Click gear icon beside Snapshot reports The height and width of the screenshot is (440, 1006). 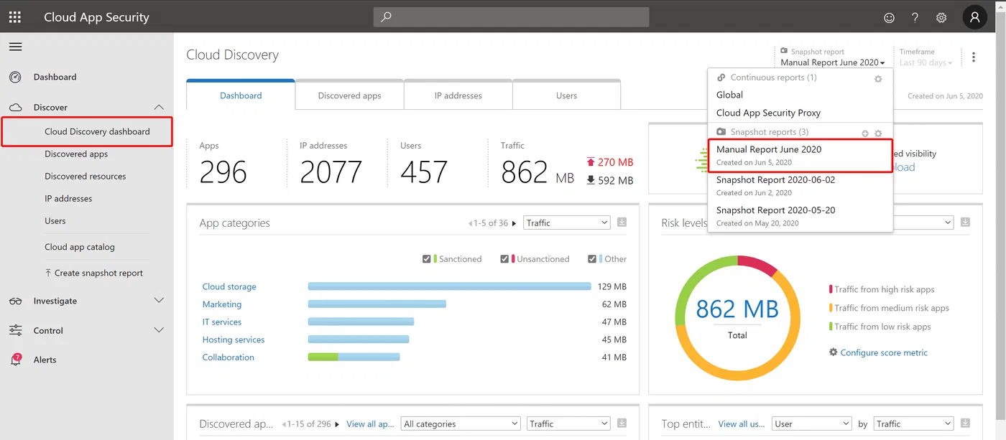pos(878,134)
